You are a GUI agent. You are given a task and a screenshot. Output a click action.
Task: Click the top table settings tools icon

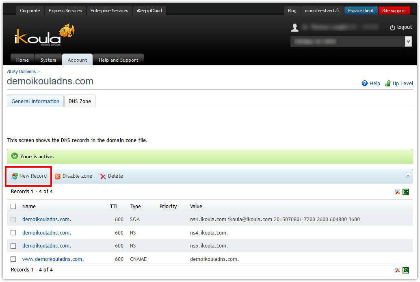tap(398, 192)
